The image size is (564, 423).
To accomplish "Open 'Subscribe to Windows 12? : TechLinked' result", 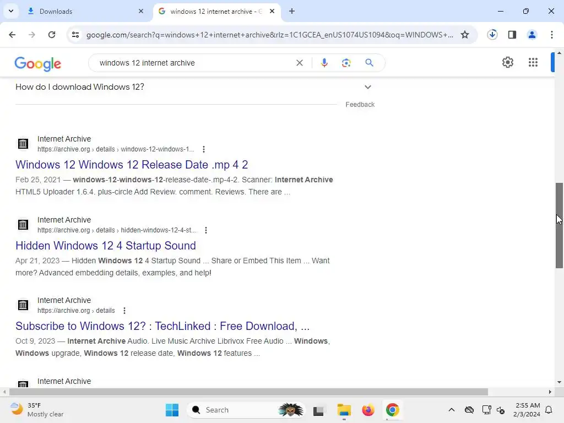I will [x=162, y=326].
